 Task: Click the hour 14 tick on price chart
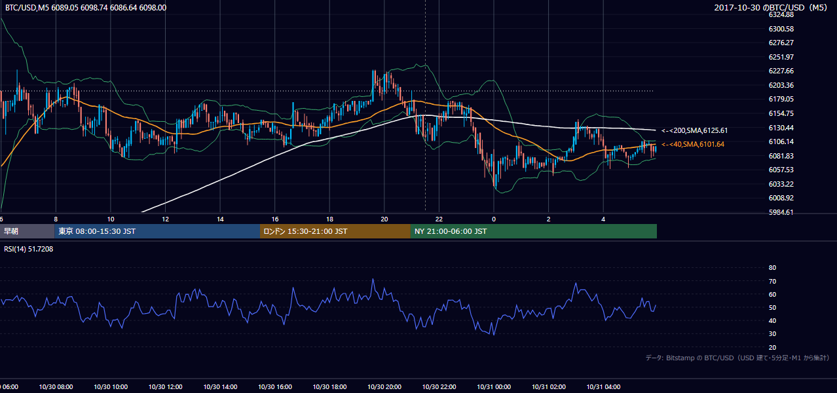(220, 219)
